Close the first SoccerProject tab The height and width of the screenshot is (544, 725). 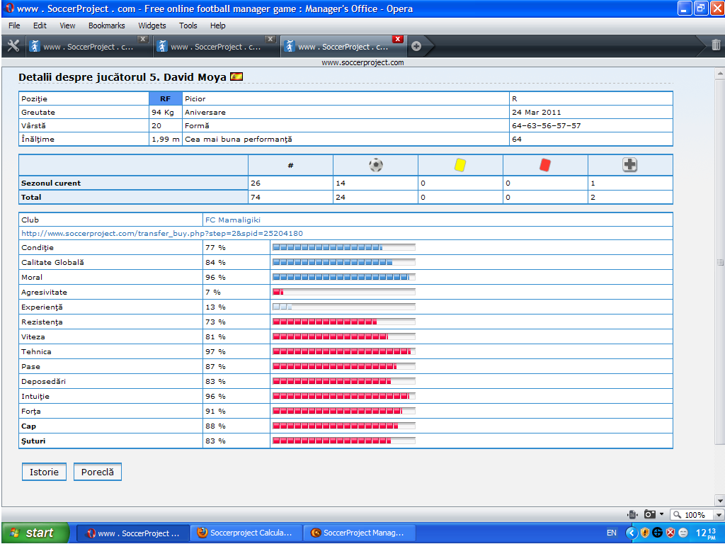pos(143,40)
